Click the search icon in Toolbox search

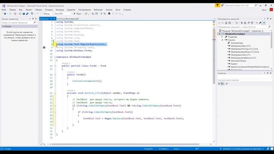(x=34, y=23)
